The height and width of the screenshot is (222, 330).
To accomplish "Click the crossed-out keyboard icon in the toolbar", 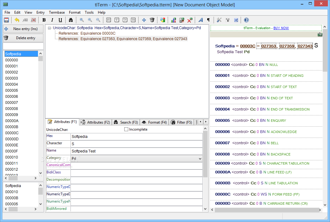I will tap(33, 20).
